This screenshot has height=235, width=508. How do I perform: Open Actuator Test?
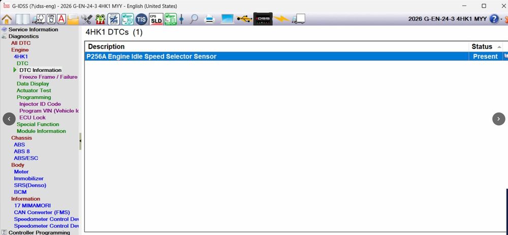coord(34,91)
